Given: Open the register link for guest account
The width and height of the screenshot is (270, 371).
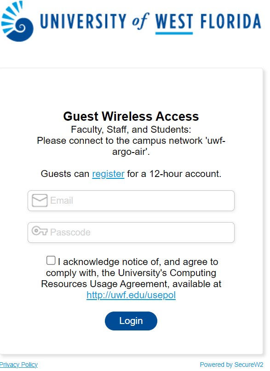Looking at the screenshot, I should 108,174.
